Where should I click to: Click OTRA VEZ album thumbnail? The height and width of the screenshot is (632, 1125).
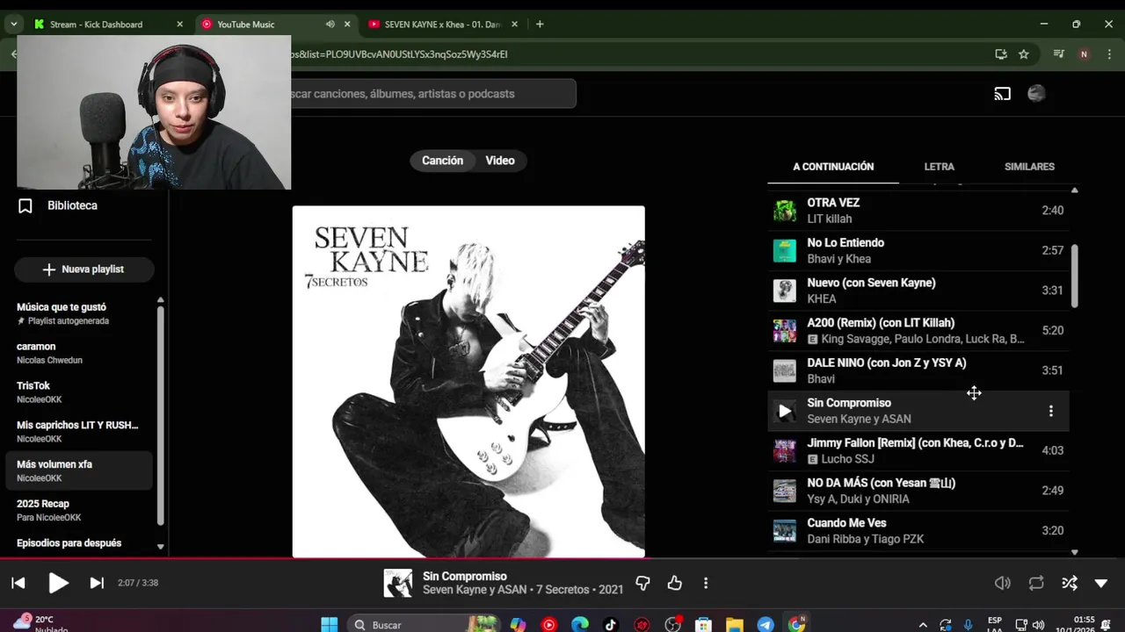coord(784,211)
